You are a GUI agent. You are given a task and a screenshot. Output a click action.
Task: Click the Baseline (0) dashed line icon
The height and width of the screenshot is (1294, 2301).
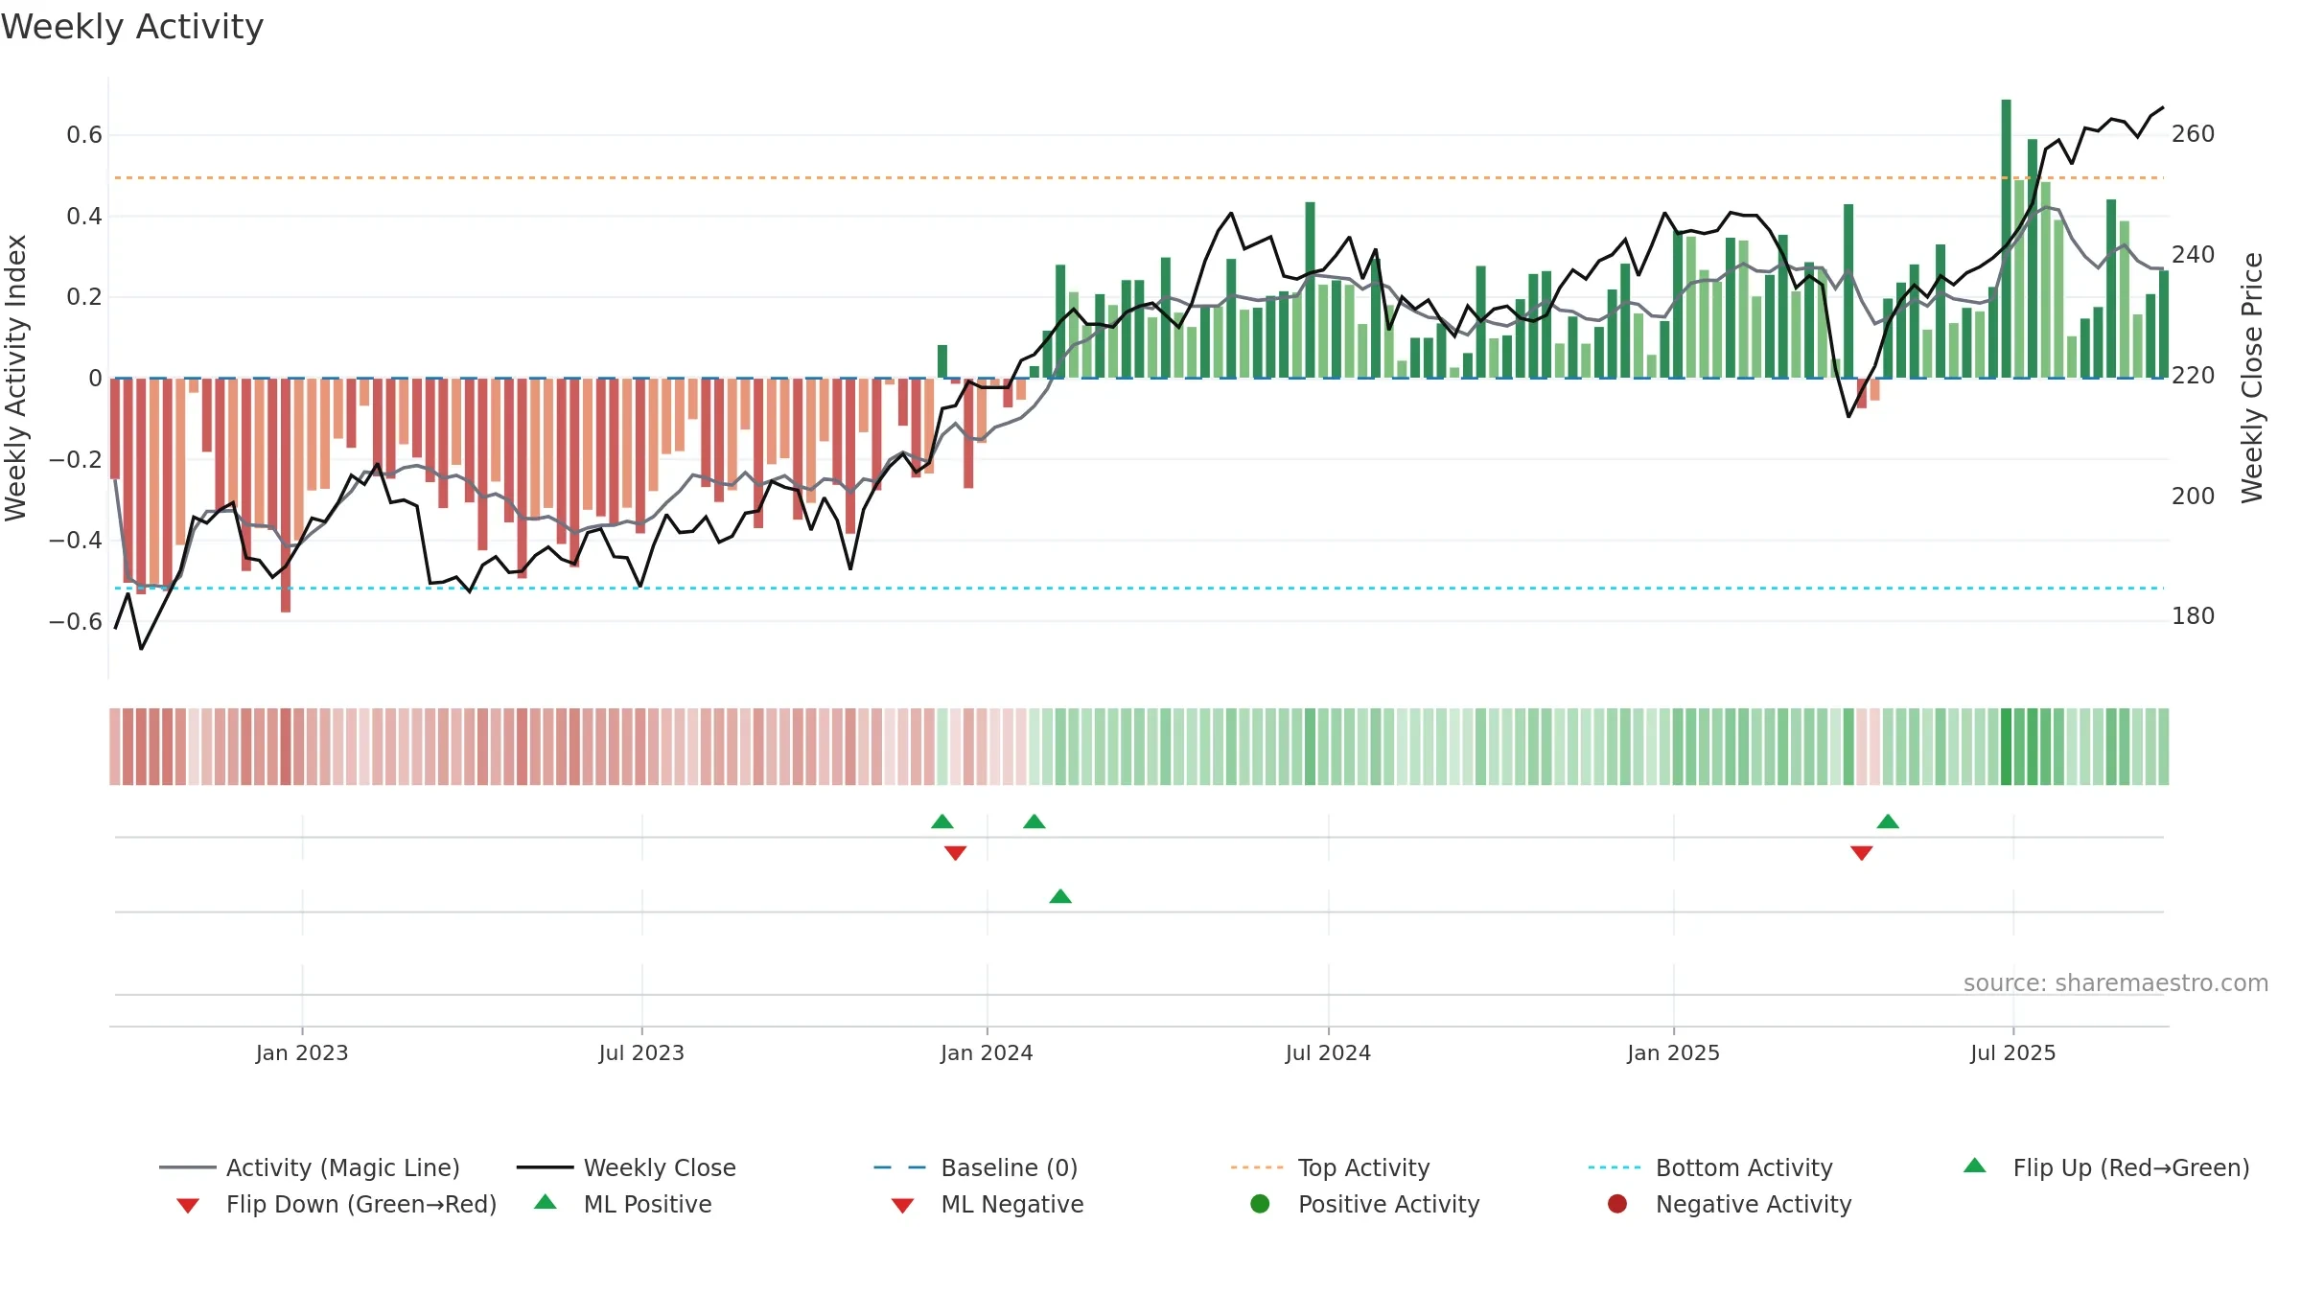click(901, 1167)
